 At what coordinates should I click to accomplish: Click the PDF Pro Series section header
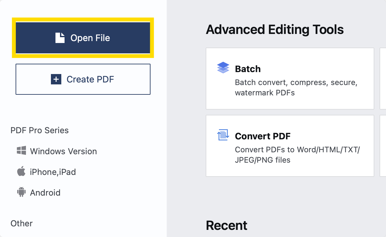[x=40, y=130]
